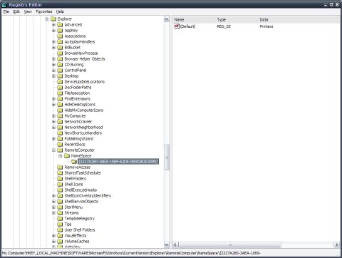
Task: Select the HideDesktopIcons folder icon
Action: pos(60,105)
